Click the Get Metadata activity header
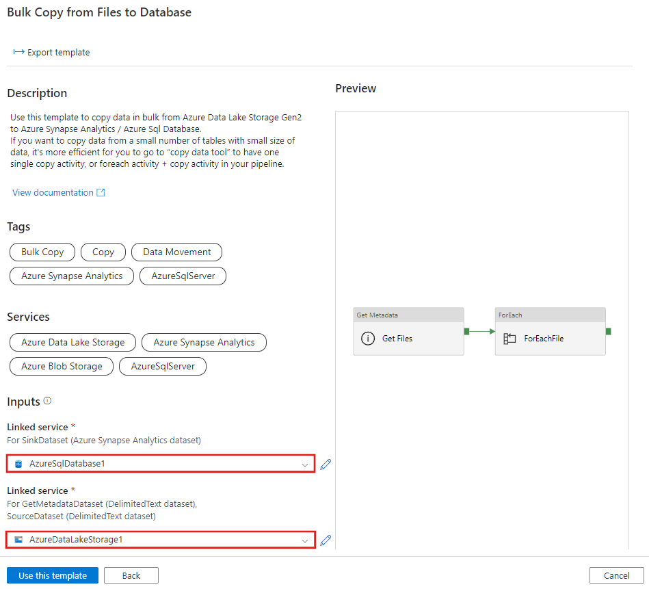The height and width of the screenshot is (589, 649). 408,315
